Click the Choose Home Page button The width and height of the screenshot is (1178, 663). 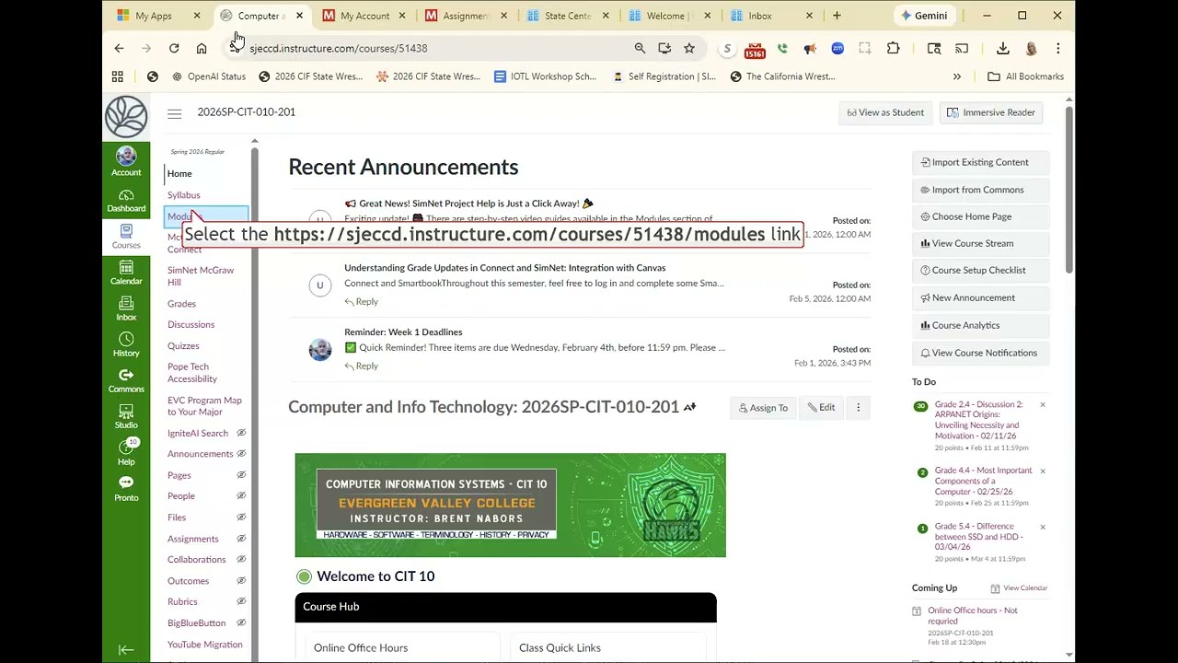pos(981,216)
